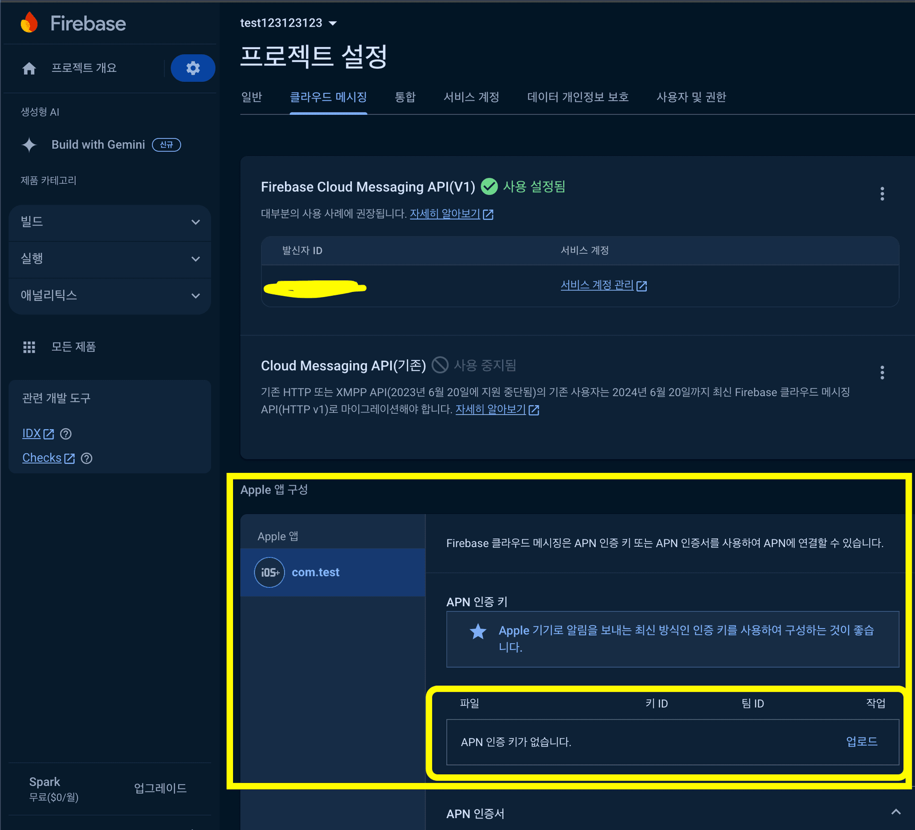Expand the 빌드 category

point(110,222)
